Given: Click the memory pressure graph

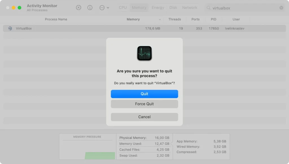Looking at the screenshot, I should click(x=87, y=150).
